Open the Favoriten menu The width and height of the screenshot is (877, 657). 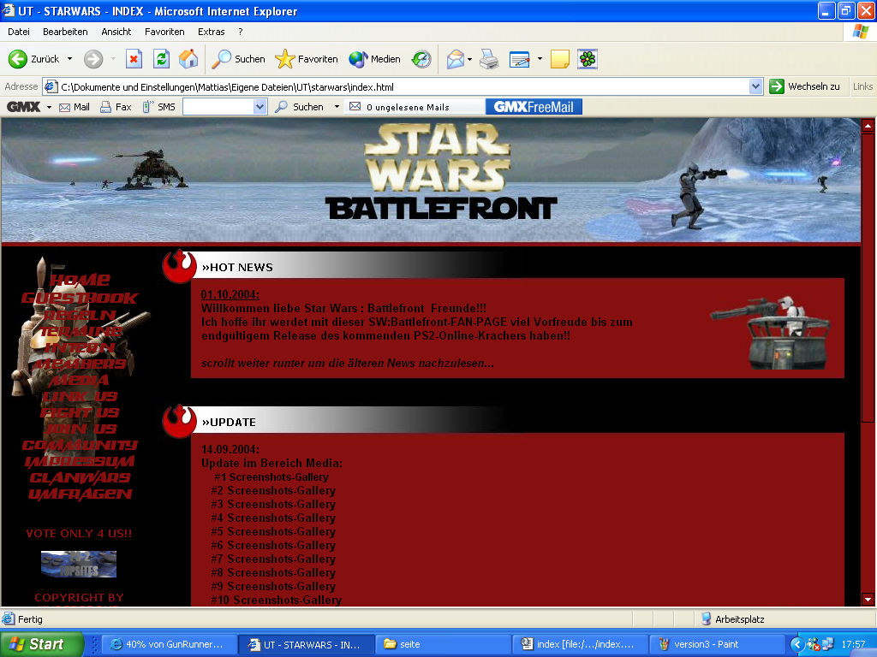click(164, 32)
